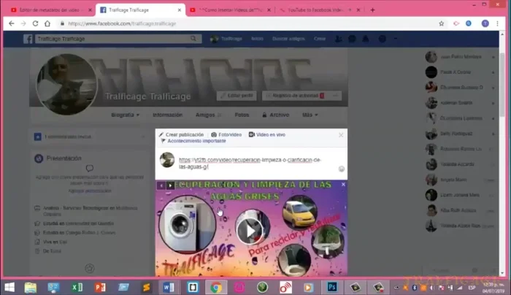The image size is (511, 295).
Task: Click Registro de actividad button
Action: pos(294,96)
